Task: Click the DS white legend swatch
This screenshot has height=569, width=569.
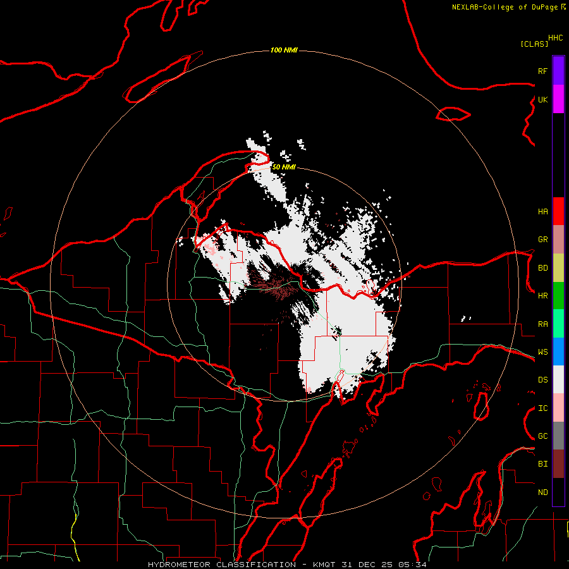Action: pyautogui.click(x=558, y=379)
